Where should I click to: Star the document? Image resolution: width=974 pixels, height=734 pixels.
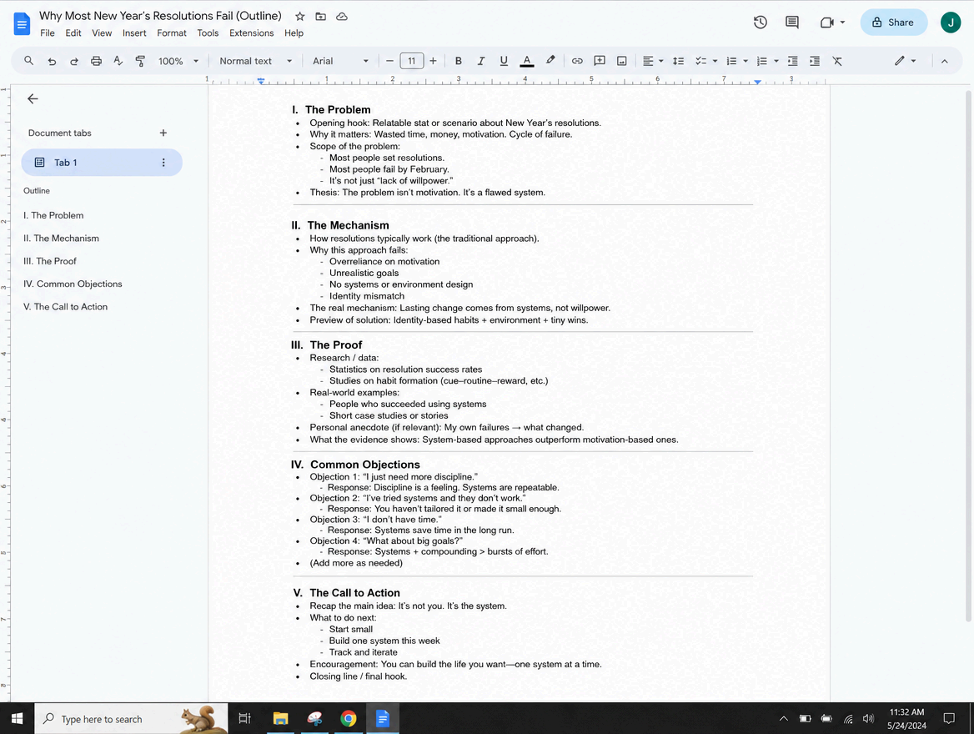[x=300, y=17]
